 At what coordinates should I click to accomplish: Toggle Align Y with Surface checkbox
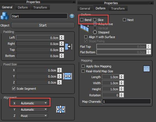pos(86,37)
